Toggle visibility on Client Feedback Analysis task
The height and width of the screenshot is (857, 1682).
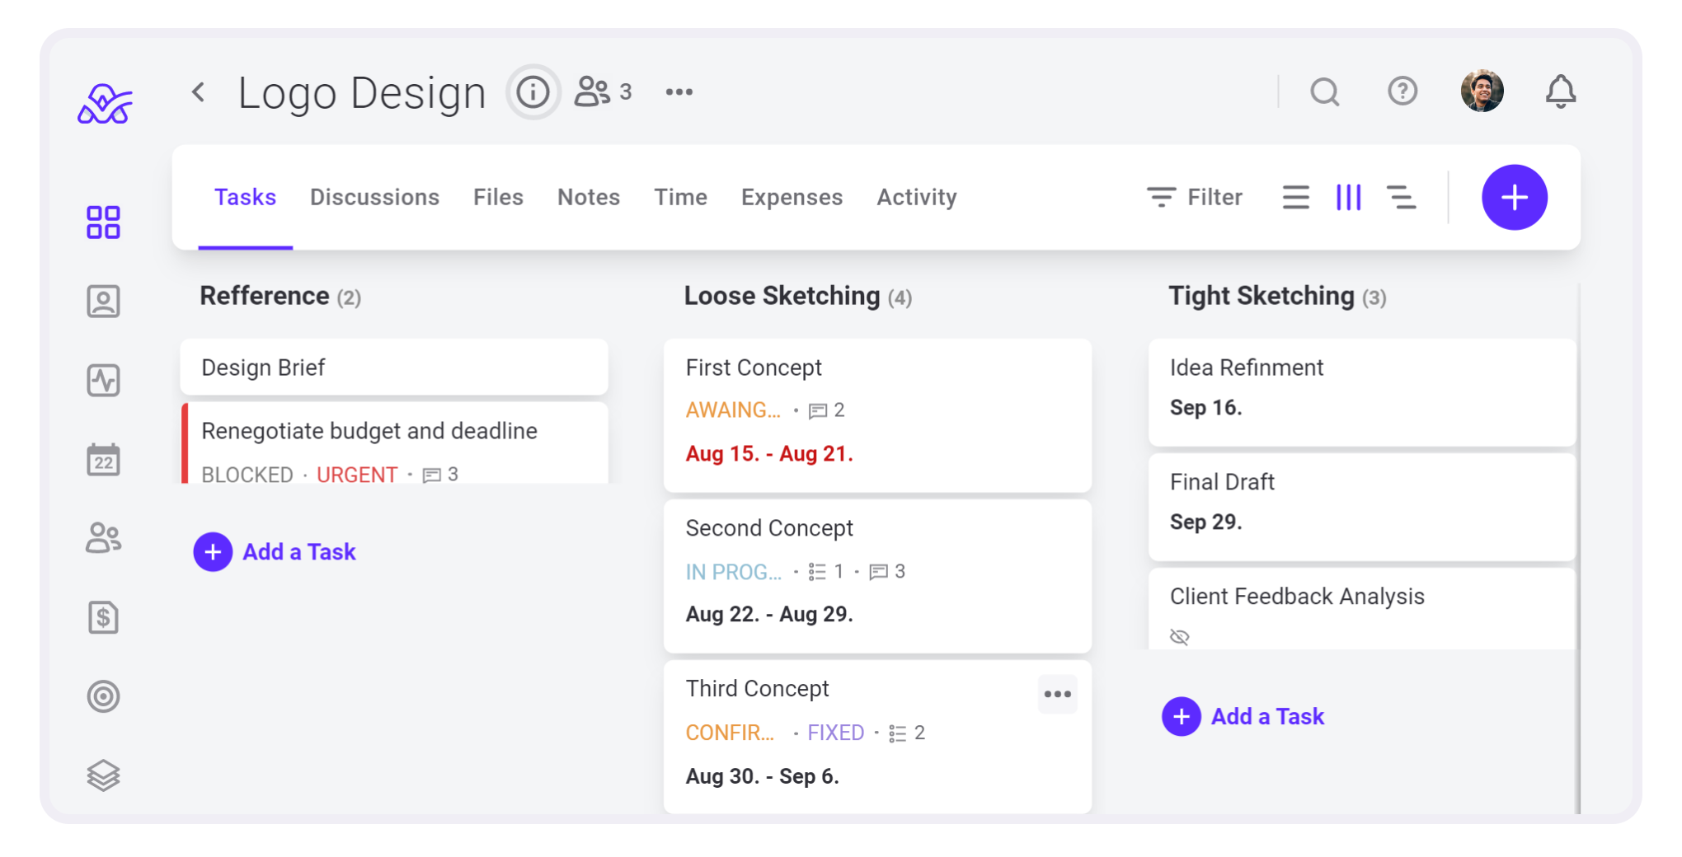click(1179, 636)
